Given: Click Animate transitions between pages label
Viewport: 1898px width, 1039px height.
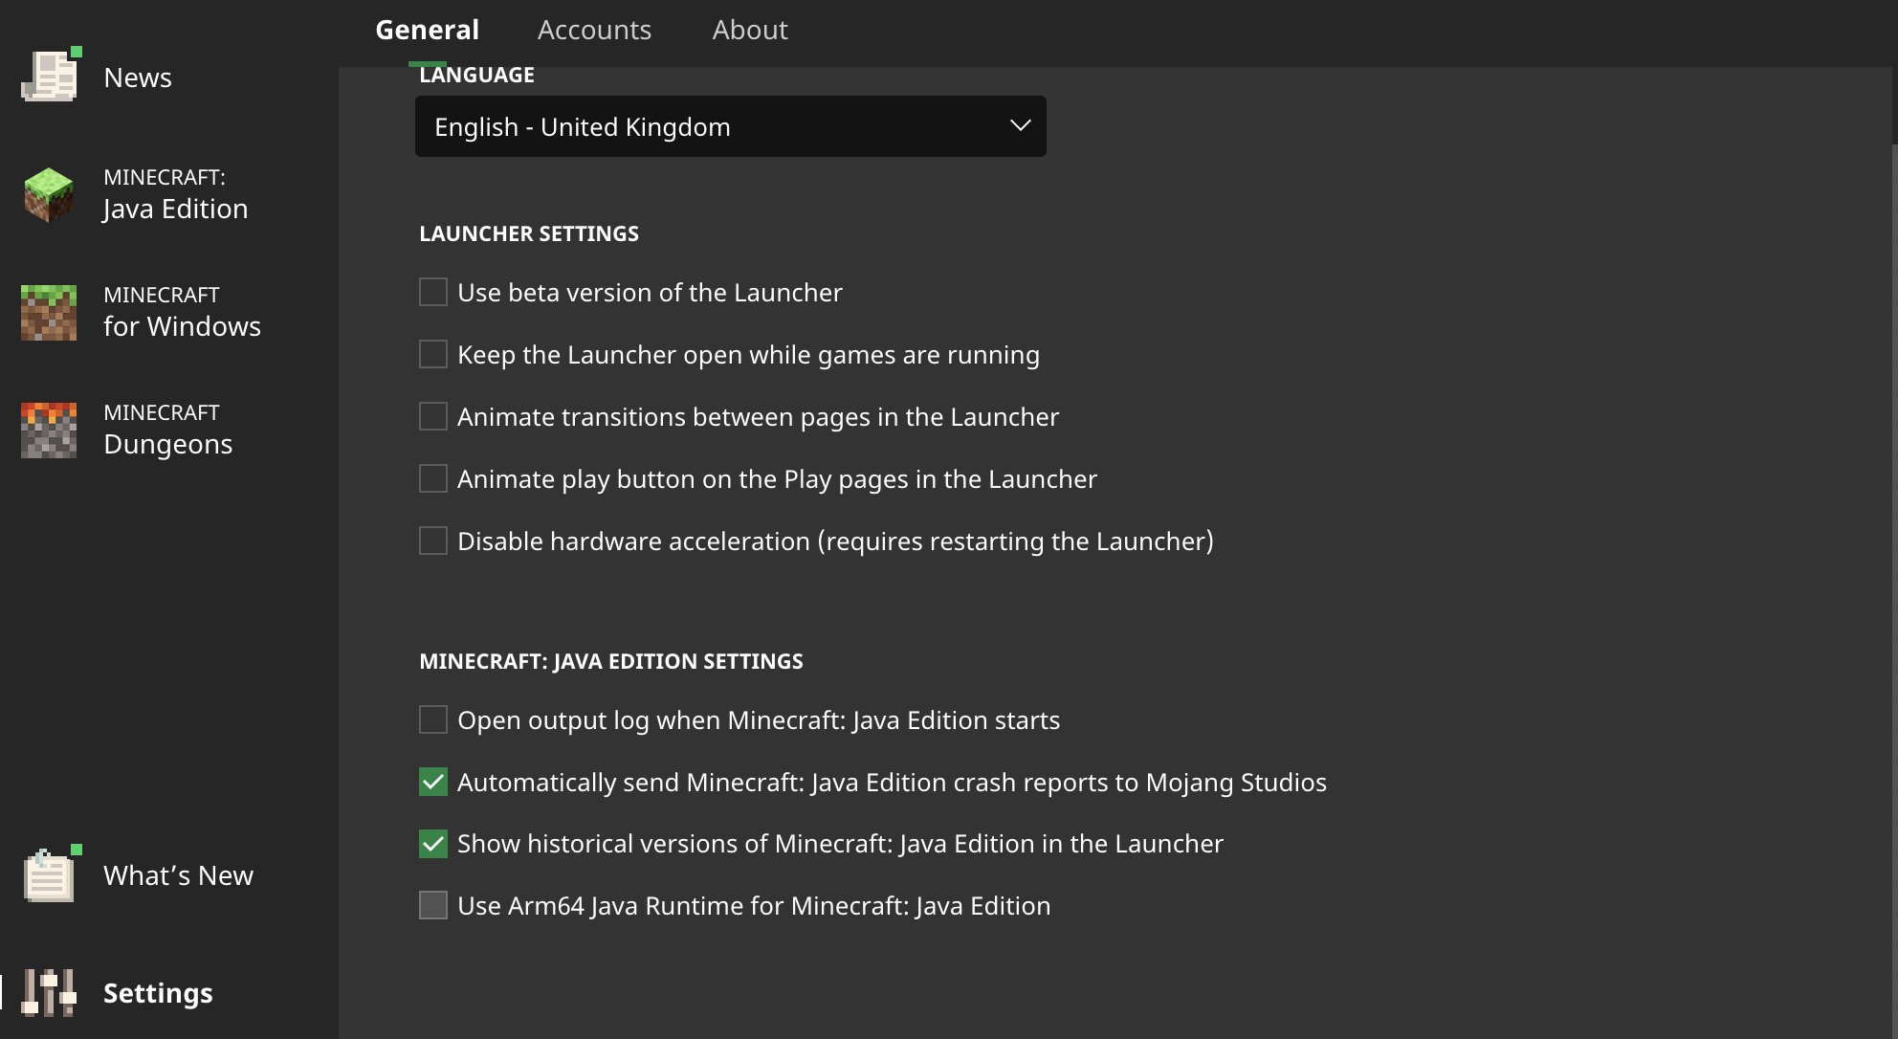Looking at the screenshot, I should coord(758,417).
